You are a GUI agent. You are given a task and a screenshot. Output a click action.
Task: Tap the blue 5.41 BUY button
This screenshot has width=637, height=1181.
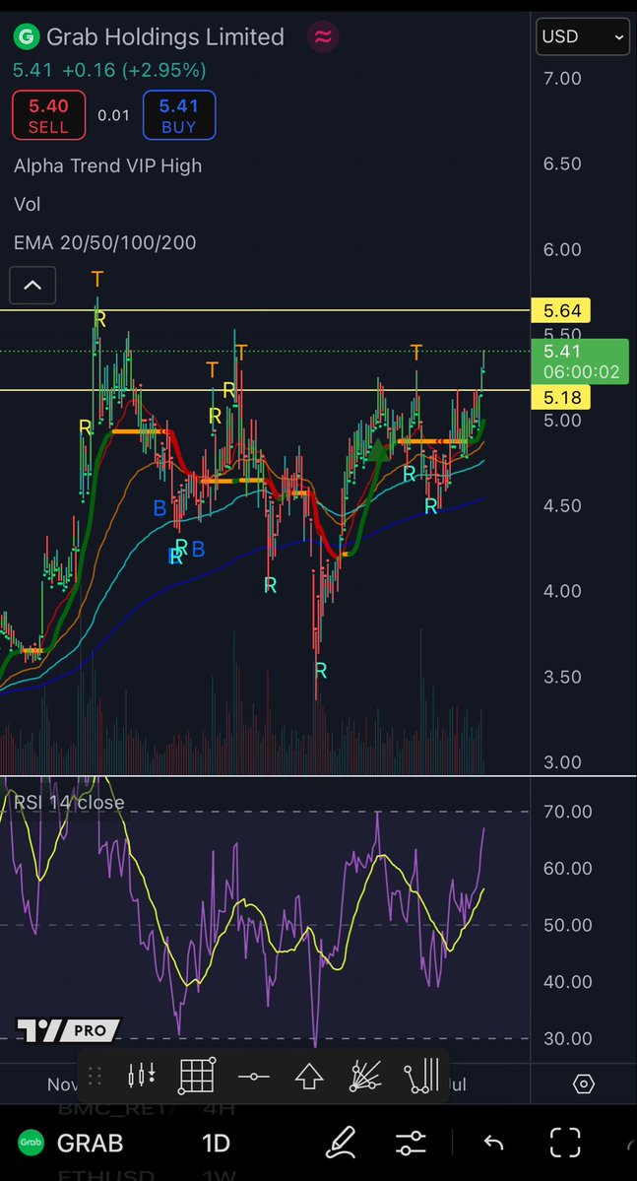179,115
